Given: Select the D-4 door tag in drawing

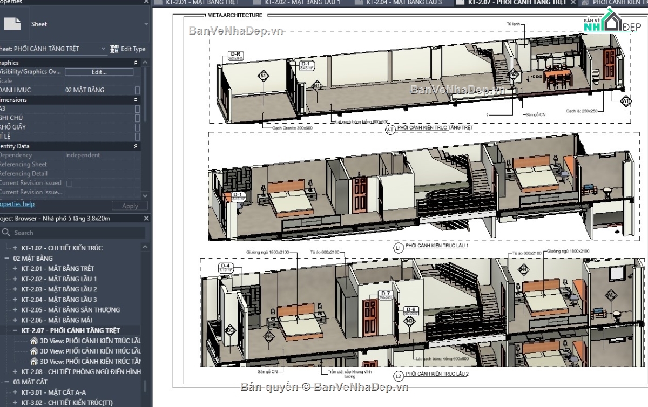Looking at the screenshot, I should click(x=226, y=268).
